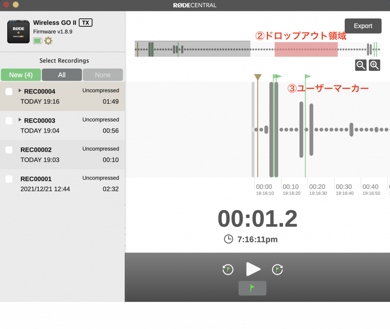Choose None to deselect recordings
The height and width of the screenshot is (329, 390).
[x=103, y=75]
